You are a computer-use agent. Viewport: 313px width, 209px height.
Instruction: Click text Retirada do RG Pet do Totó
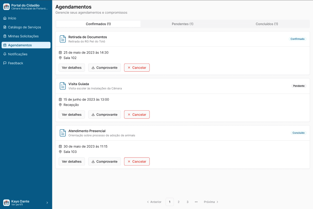tap(87, 42)
